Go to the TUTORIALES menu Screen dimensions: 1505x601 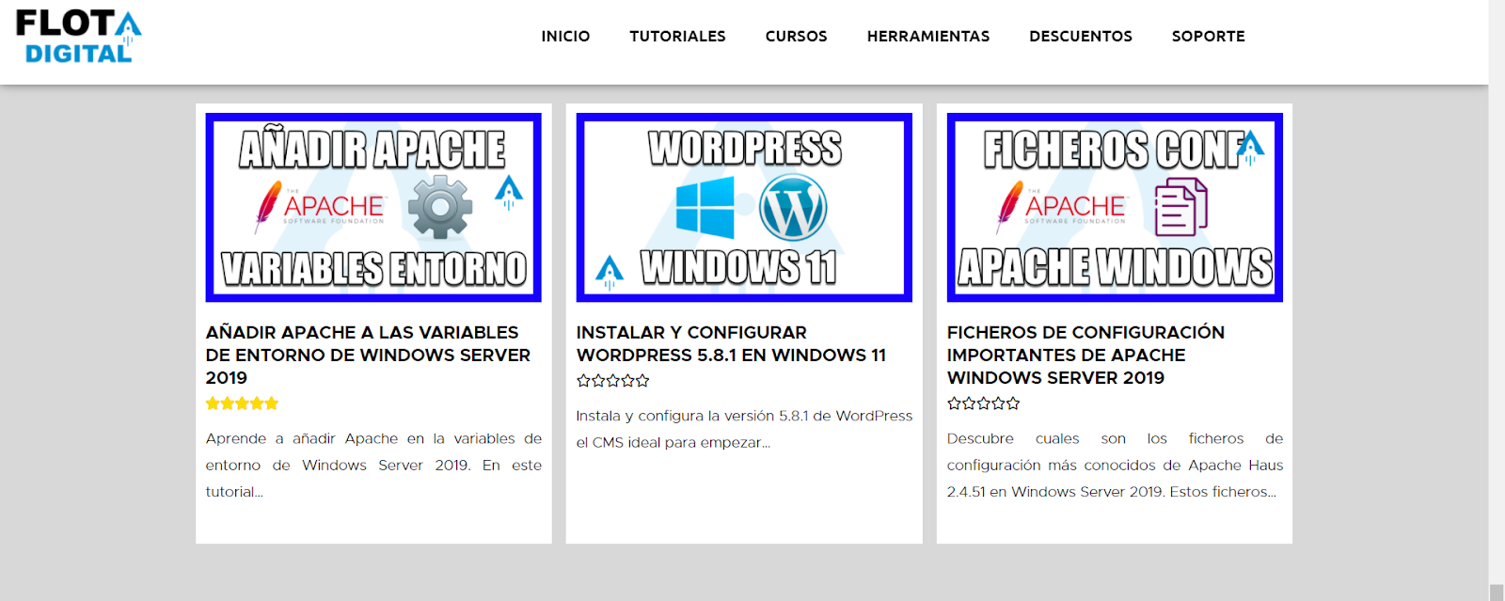677,37
